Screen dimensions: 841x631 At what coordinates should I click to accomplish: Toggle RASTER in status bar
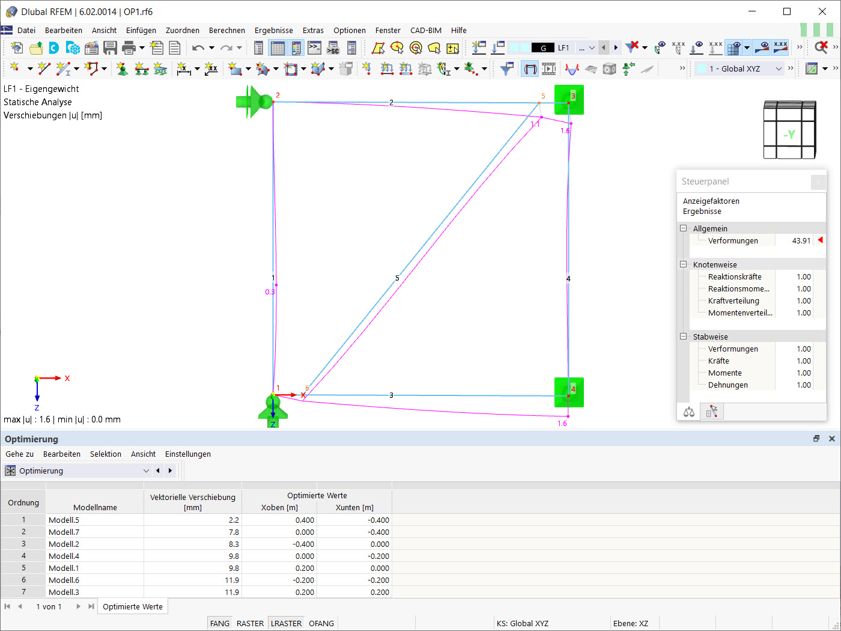(x=250, y=623)
